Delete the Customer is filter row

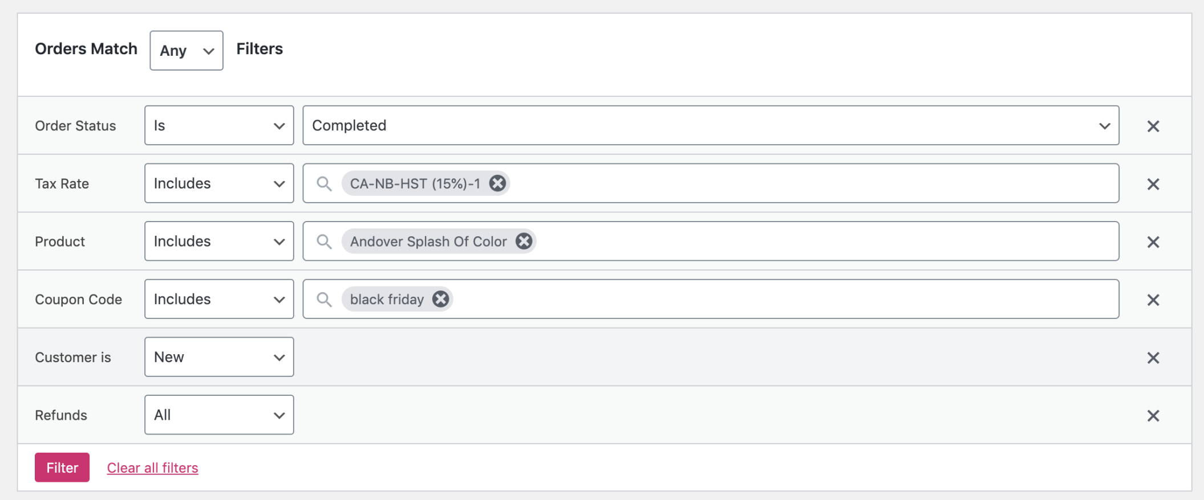[x=1153, y=357]
